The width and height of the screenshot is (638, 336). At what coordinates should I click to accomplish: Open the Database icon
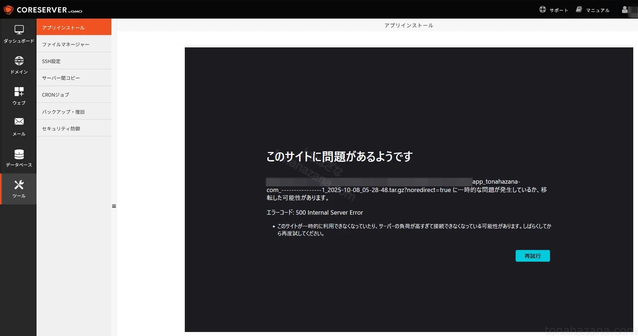[19, 154]
